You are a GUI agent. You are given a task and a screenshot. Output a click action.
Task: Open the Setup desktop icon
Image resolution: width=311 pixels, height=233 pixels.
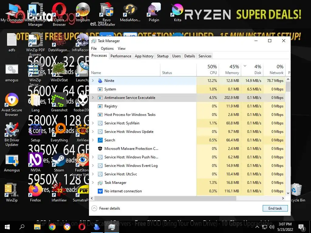pyautogui.click(x=35, y=133)
